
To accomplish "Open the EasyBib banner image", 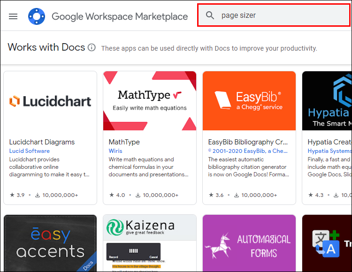I will (x=249, y=101).
